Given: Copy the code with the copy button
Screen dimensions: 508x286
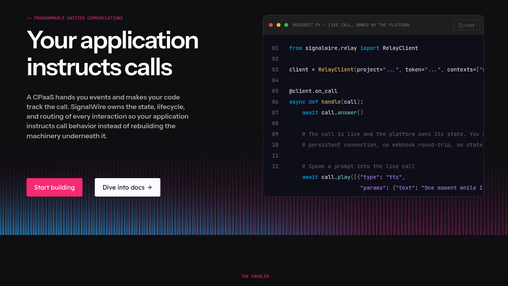Looking at the screenshot, I should (x=466, y=25).
